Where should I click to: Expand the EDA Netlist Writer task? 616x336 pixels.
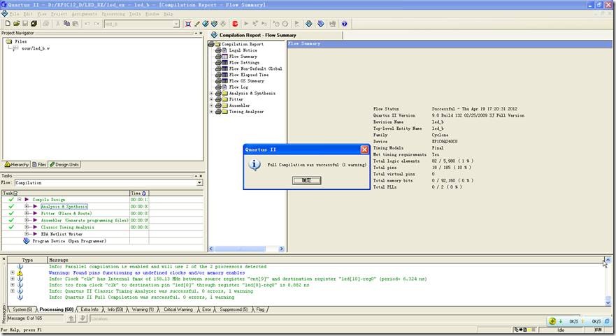[27, 234]
